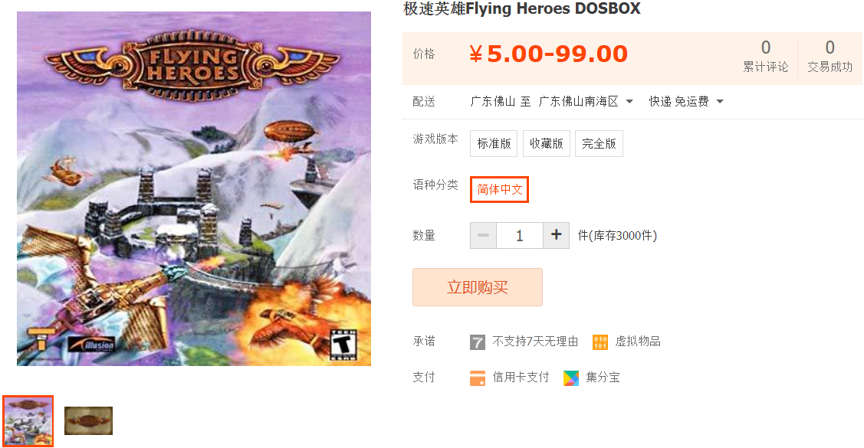
Task: Click the virtual goods icon
Action: click(600, 342)
